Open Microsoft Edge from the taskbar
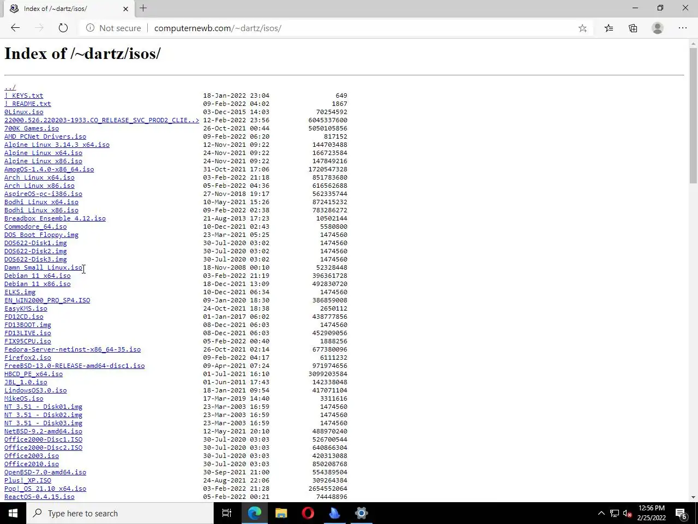This screenshot has height=524, width=698. click(255, 513)
